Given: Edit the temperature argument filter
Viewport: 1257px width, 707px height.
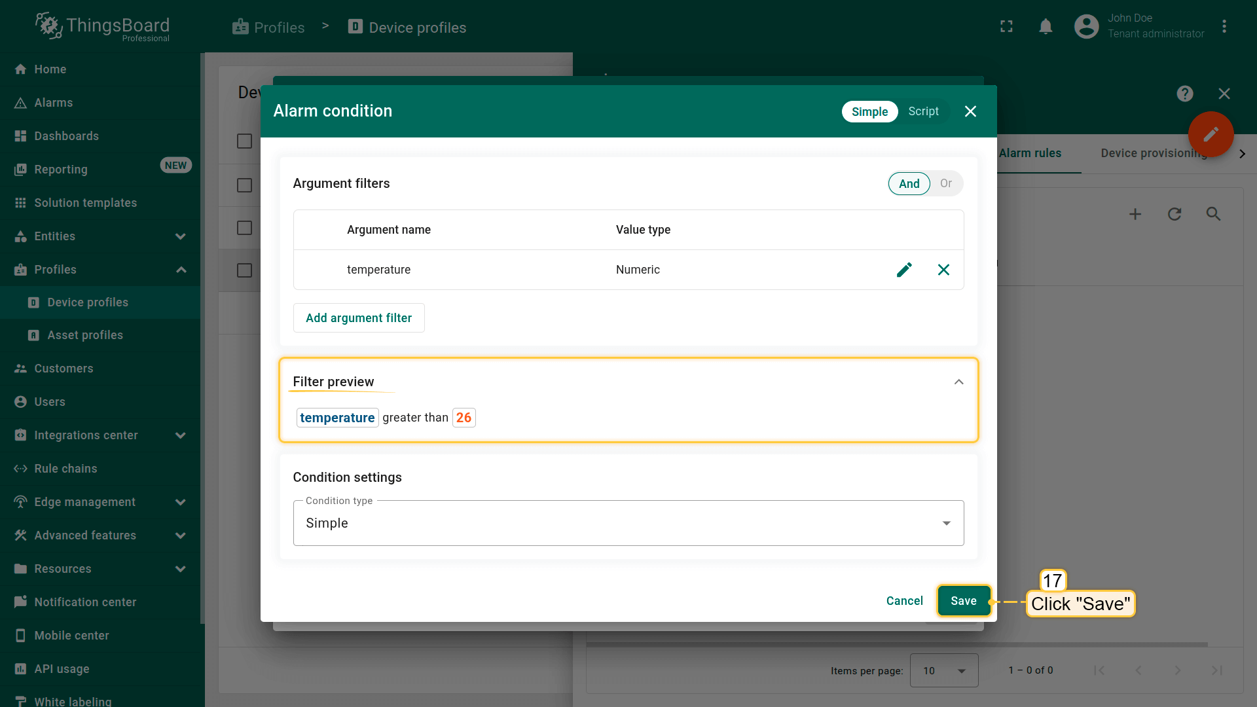Looking at the screenshot, I should pos(904,270).
